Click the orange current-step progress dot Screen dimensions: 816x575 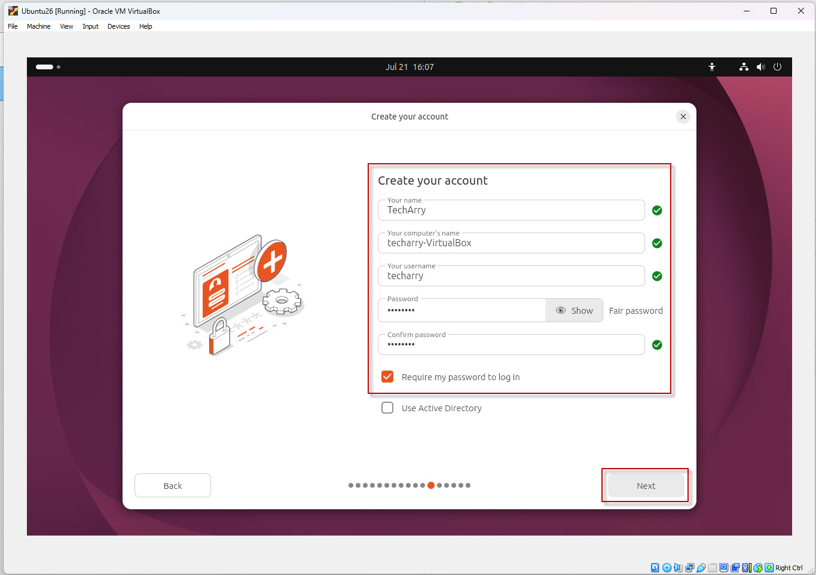pyautogui.click(x=431, y=485)
